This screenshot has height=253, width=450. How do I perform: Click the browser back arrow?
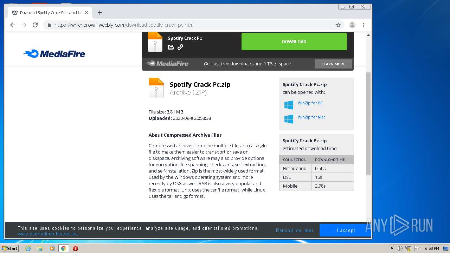click(13, 25)
